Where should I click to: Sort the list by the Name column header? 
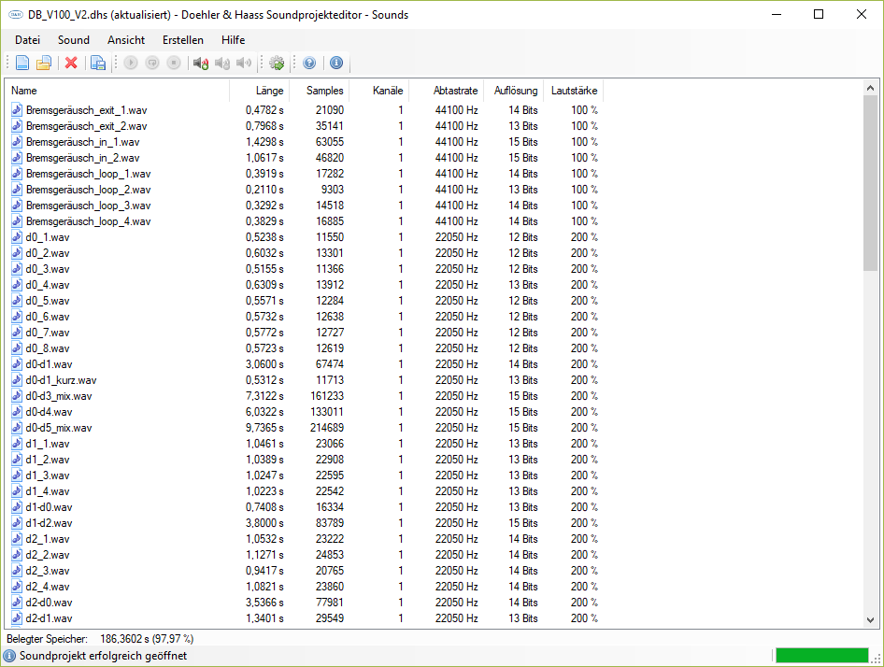click(x=119, y=91)
